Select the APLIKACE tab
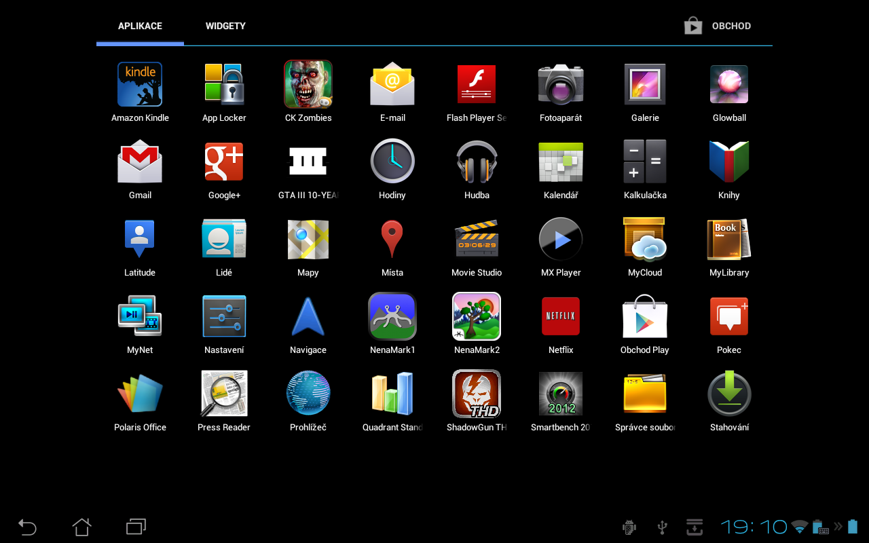The image size is (869, 543). 140,26
